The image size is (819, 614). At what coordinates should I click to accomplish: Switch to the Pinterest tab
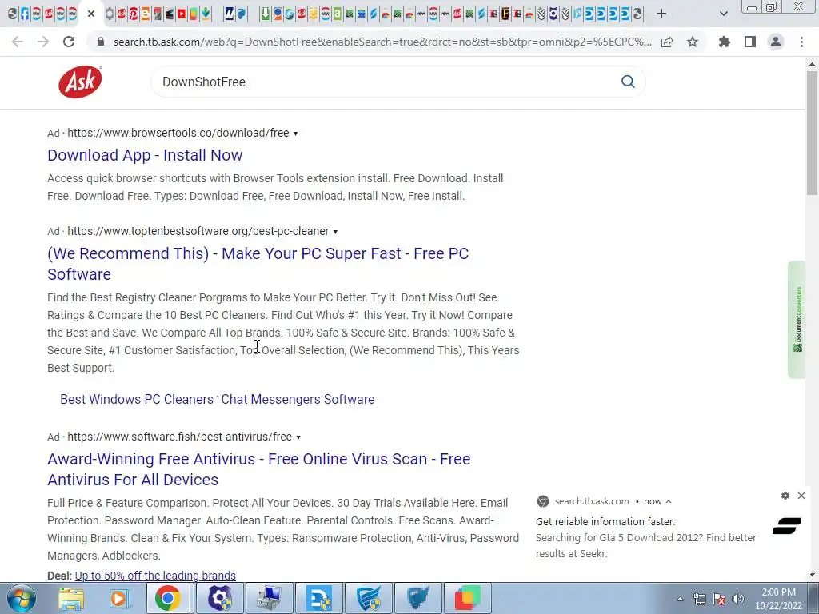point(134,14)
